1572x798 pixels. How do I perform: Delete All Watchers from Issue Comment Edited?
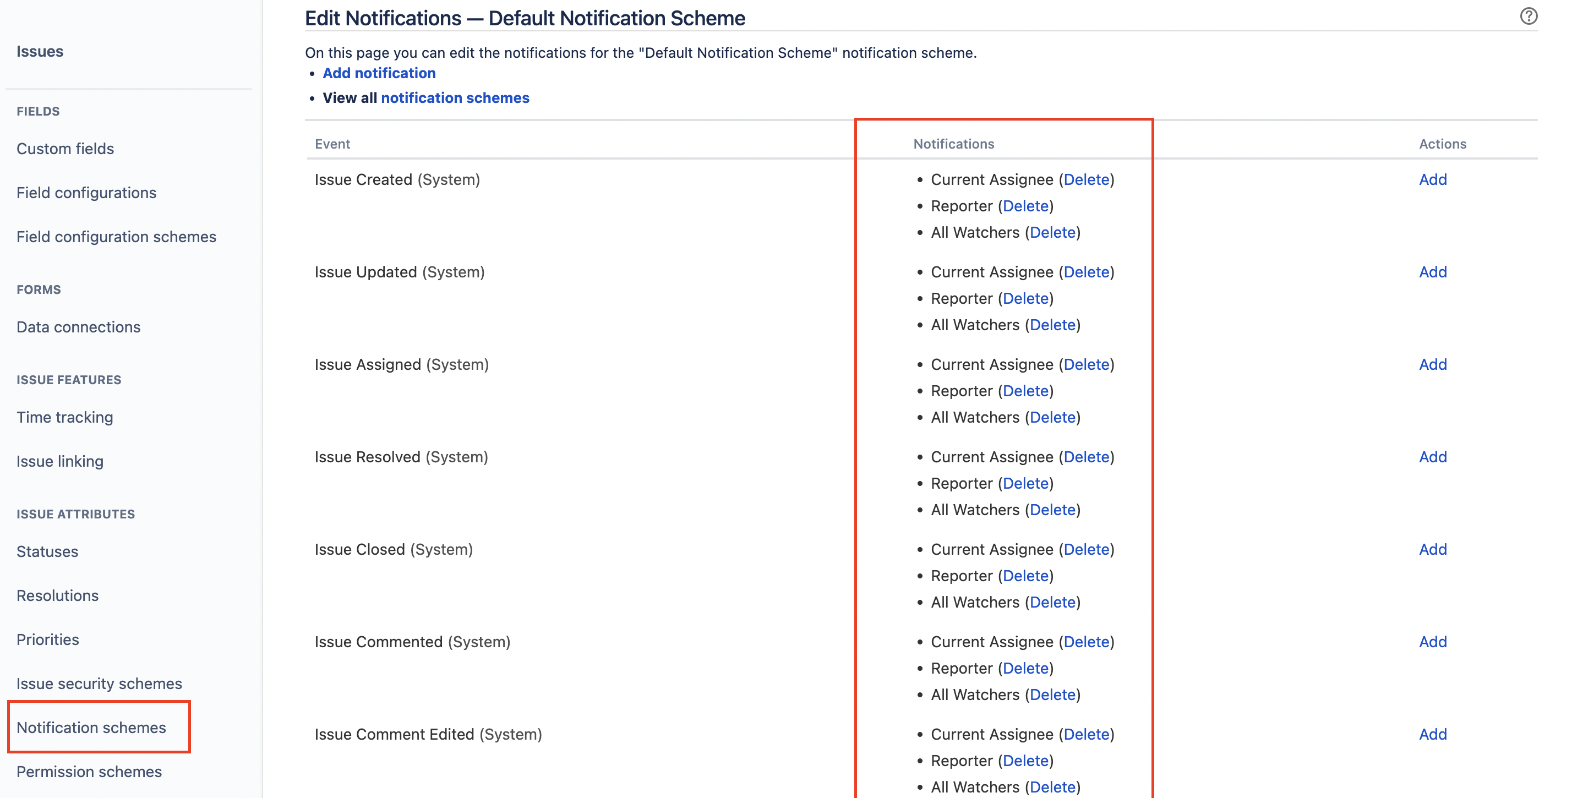(x=1052, y=788)
